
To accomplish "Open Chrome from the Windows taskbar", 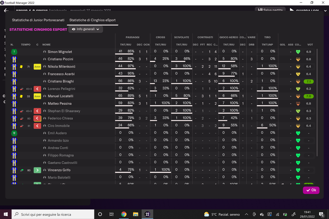I will click(x=124, y=214).
